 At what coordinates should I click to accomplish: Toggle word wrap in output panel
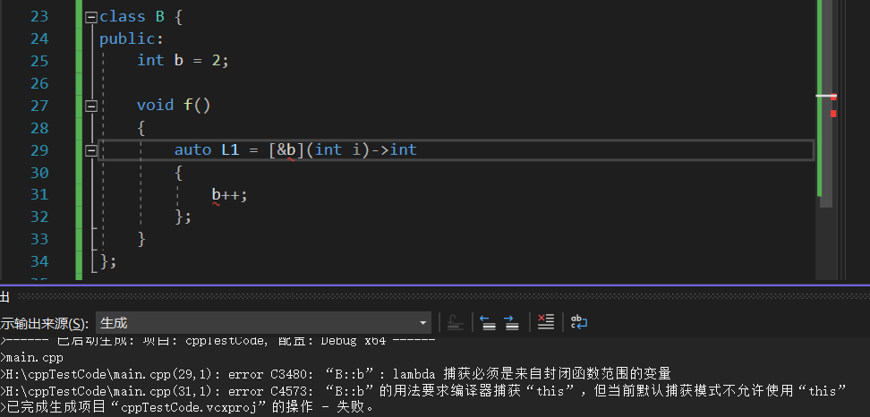pos(579,322)
